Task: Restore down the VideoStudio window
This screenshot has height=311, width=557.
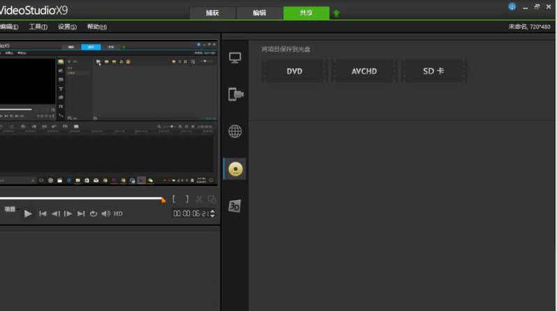Action: pos(537,7)
